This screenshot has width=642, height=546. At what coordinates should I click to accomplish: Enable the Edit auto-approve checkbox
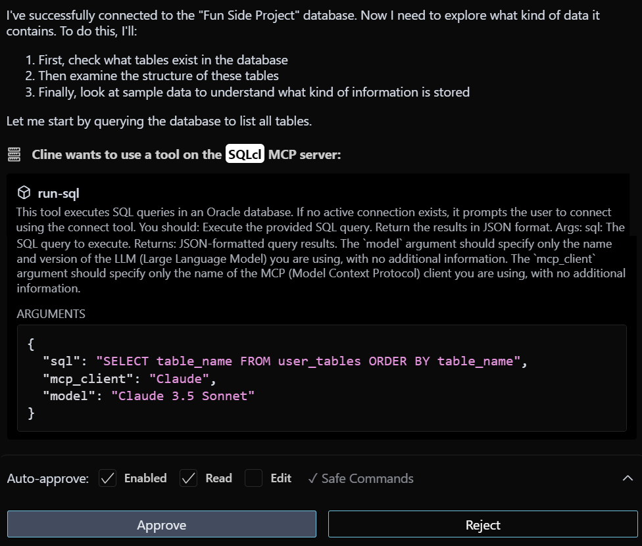click(253, 478)
